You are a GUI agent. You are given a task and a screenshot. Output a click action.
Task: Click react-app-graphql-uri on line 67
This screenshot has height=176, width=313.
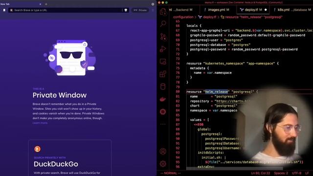point(210,30)
